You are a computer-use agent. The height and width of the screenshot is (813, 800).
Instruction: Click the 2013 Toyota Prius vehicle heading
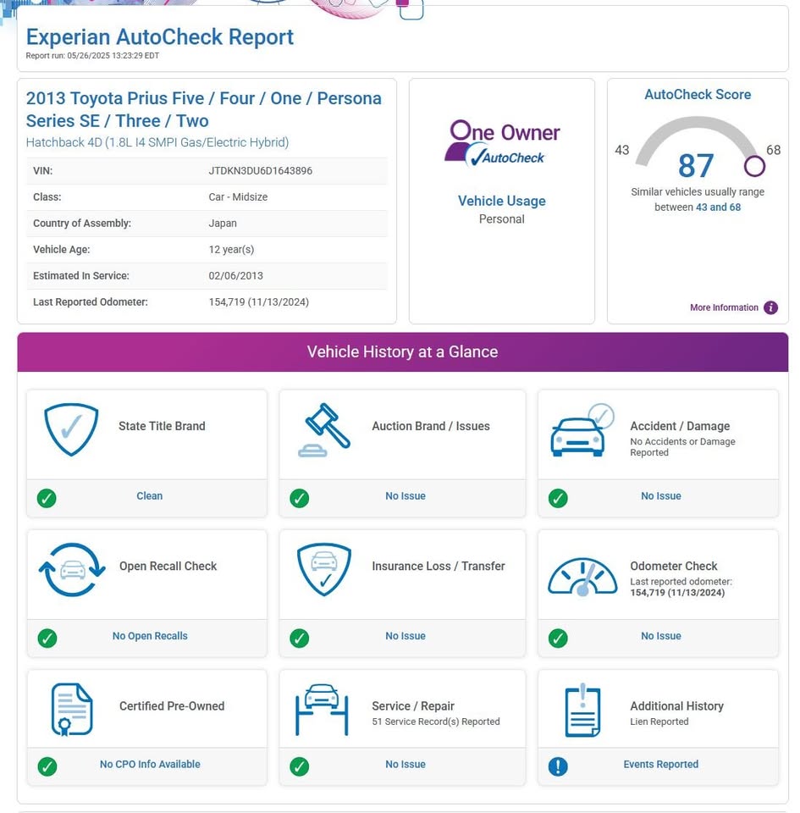click(204, 109)
